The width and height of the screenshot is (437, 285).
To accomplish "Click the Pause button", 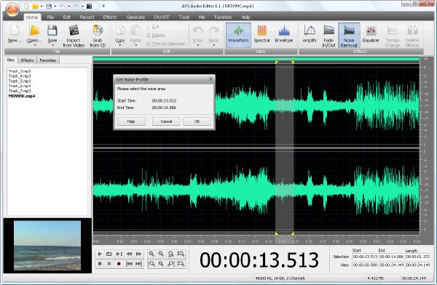I will pyautogui.click(x=109, y=264).
